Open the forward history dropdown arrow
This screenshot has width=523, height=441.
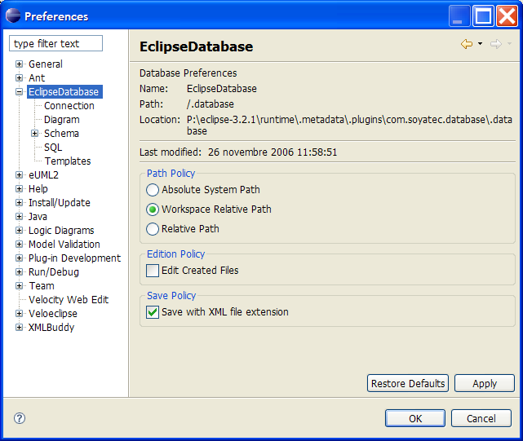[x=509, y=44]
